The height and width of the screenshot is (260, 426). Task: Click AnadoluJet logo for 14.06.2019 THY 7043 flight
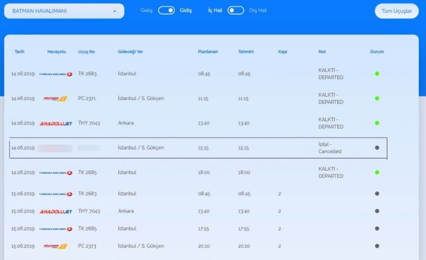click(x=56, y=123)
